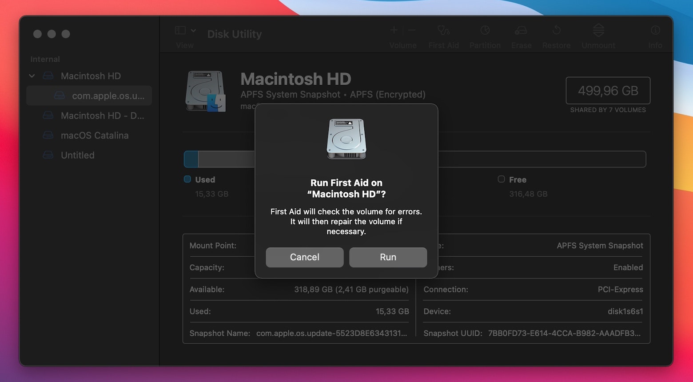Click the Mount Point label
The height and width of the screenshot is (382, 693).
point(213,246)
